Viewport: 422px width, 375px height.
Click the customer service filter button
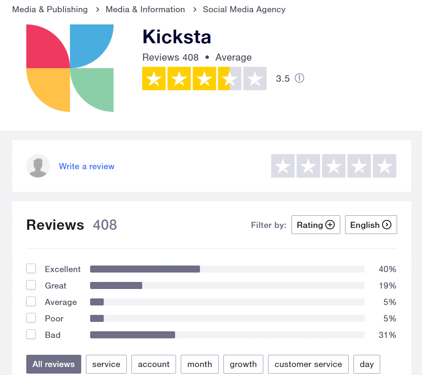pyautogui.click(x=308, y=364)
